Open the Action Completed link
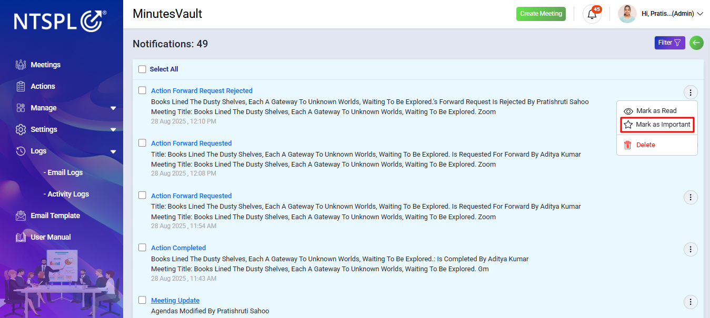710x318 pixels. [x=178, y=248]
